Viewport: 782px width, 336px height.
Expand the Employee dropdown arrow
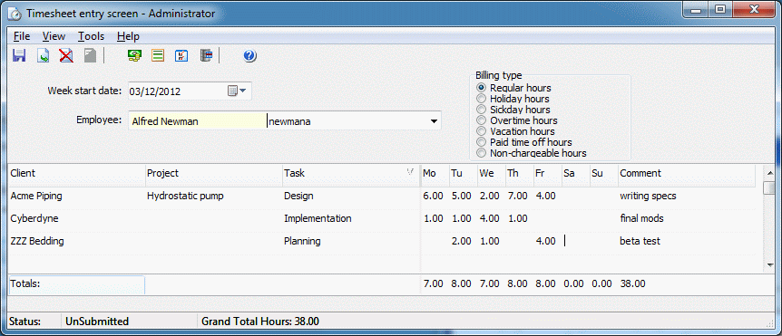(434, 121)
